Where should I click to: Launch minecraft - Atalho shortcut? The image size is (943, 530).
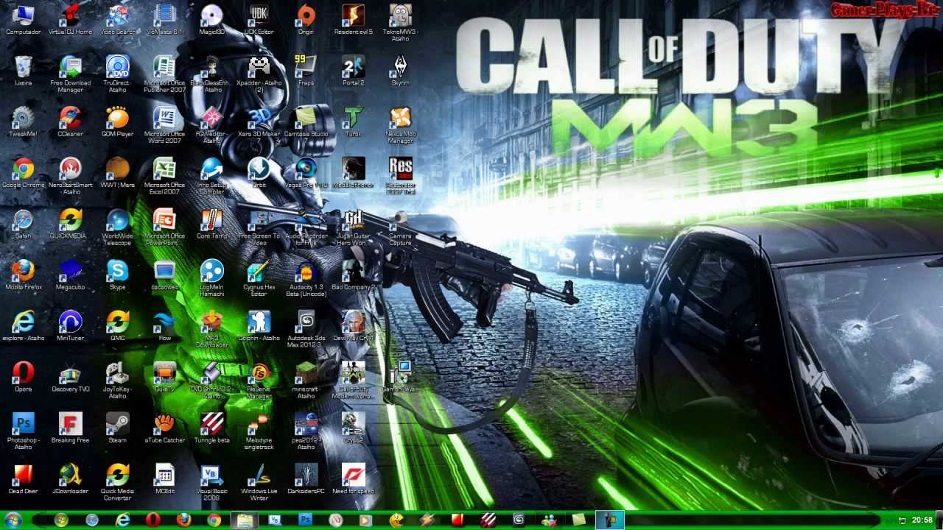[x=306, y=380]
